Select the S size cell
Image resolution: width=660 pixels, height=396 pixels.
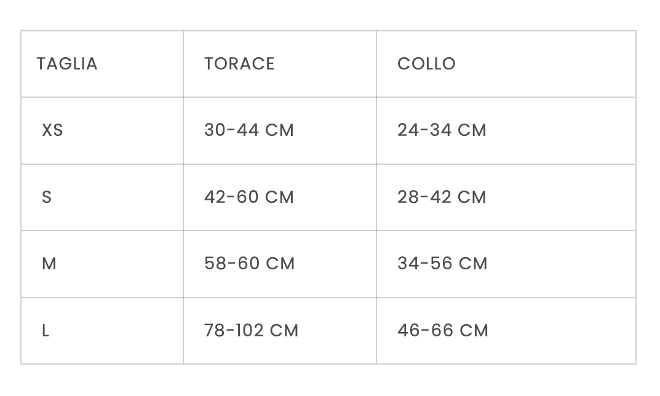(47, 197)
